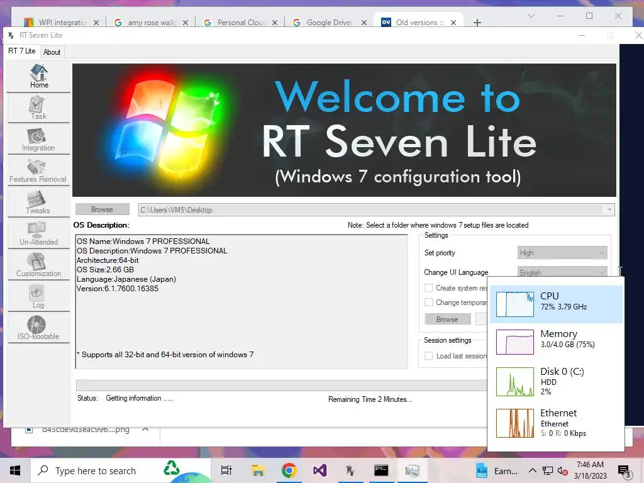644x483 pixels.
Task: Expand Chrome tab search chevron
Action: point(531,16)
